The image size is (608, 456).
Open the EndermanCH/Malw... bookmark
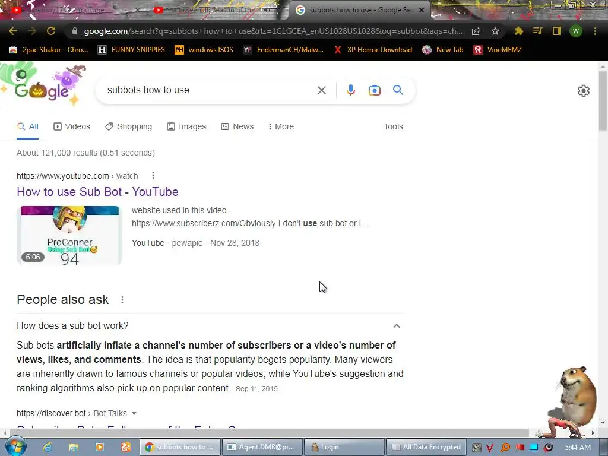(x=283, y=50)
